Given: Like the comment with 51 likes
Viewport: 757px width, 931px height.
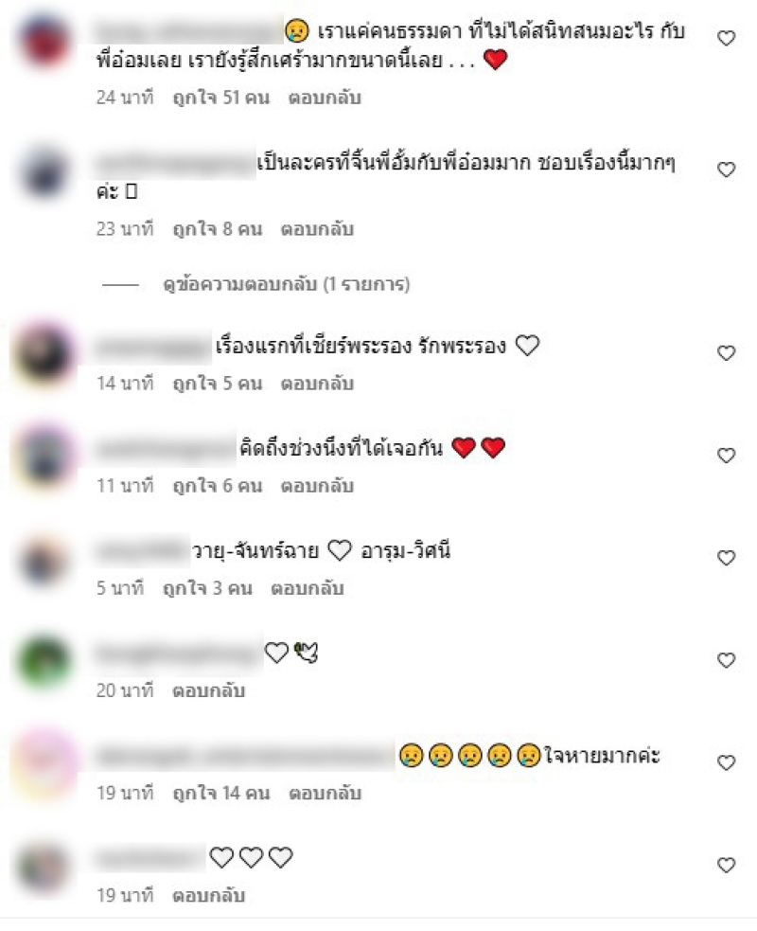Looking at the screenshot, I should coord(726,39).
